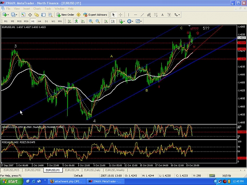The width and height of the screenshot is (247, 185).
Task: Zoom out of the chart
Action: coord(98,21)
